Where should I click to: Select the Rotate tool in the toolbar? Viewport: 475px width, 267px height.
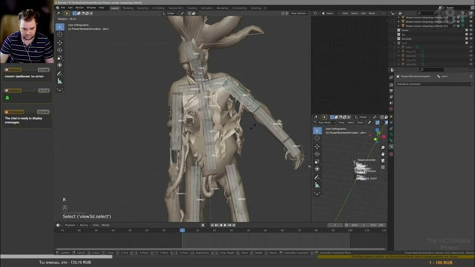tap(60, 50)
